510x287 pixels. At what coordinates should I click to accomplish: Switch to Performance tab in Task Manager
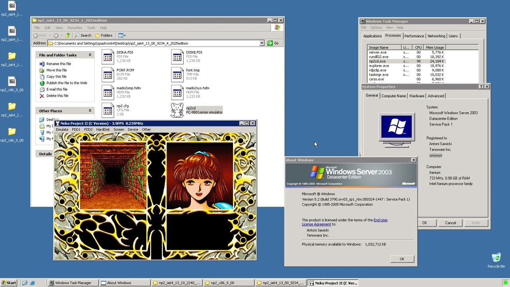(x=414, y=36)
